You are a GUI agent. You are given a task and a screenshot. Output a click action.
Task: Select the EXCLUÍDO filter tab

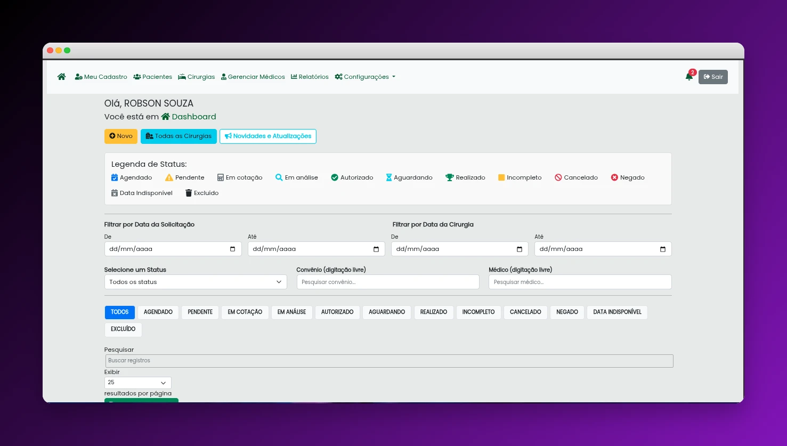click(123, 329)
